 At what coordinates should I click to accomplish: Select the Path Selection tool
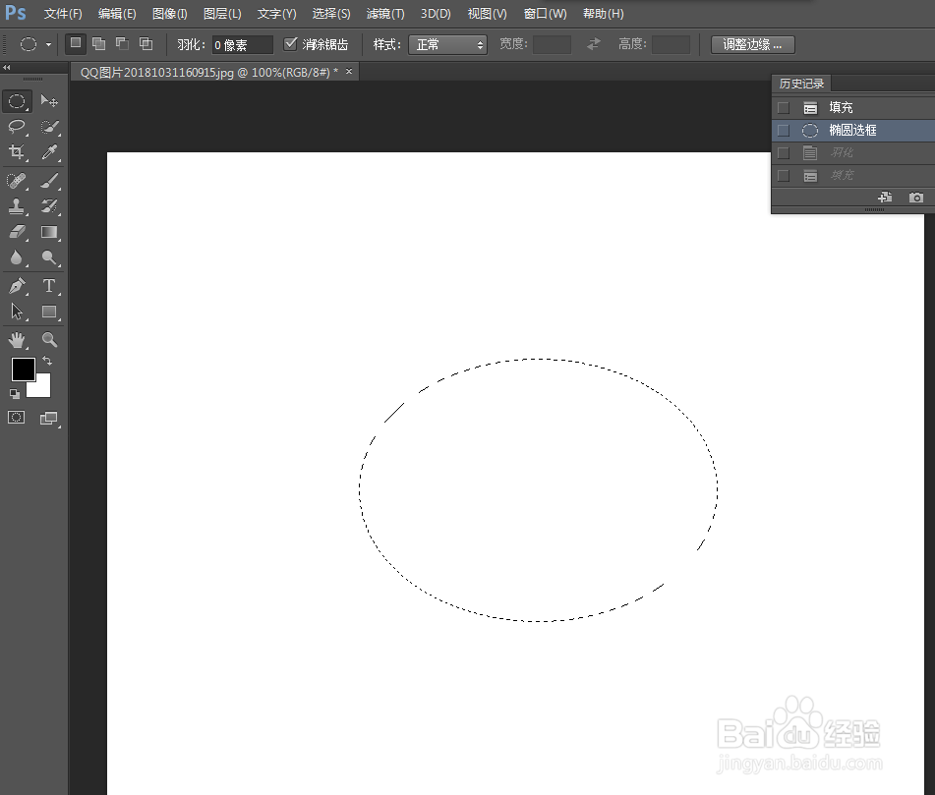(x=17, y=312)
